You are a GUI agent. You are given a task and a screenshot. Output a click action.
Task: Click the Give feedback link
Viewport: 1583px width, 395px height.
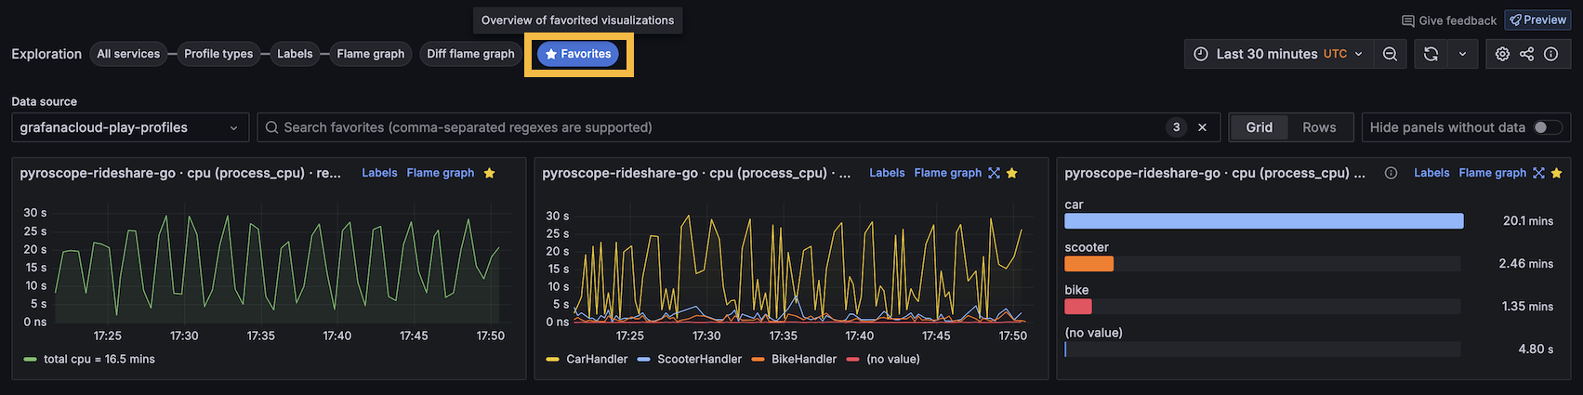[1449, 20]
